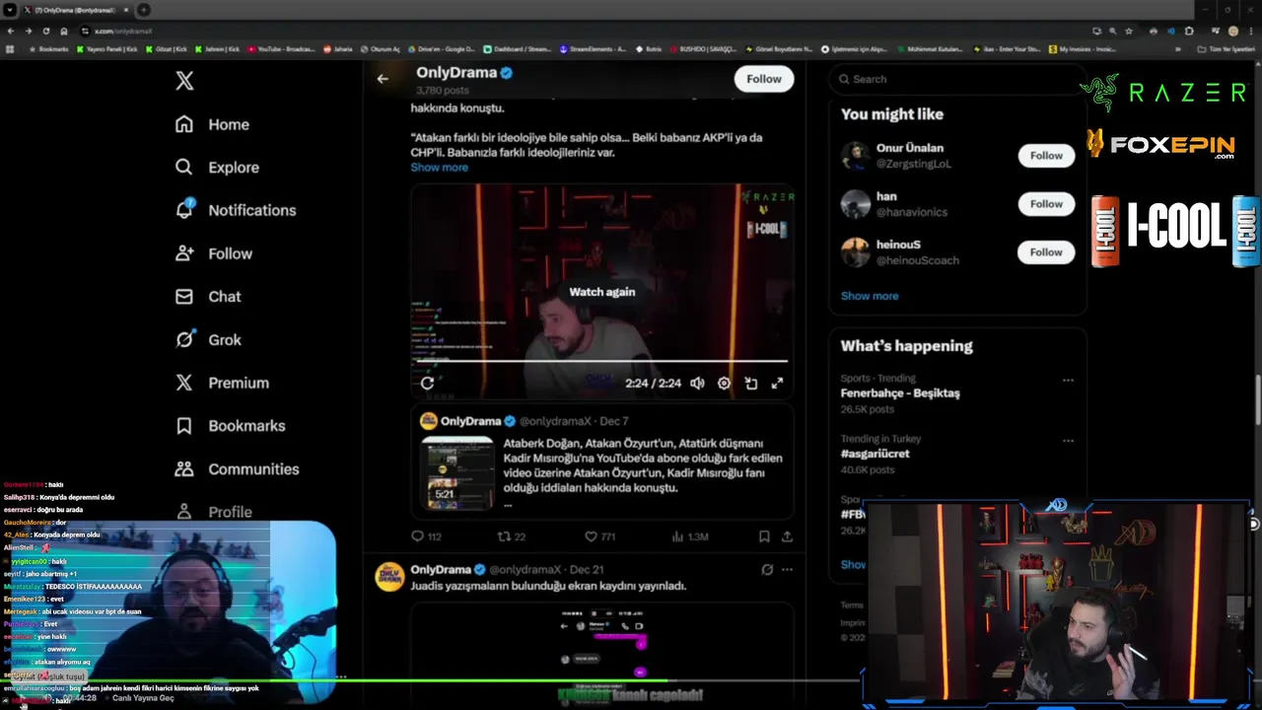The image size is (1262, 710).
Task: Open Bookmarks in sidebar
Action: pos(230,426)
